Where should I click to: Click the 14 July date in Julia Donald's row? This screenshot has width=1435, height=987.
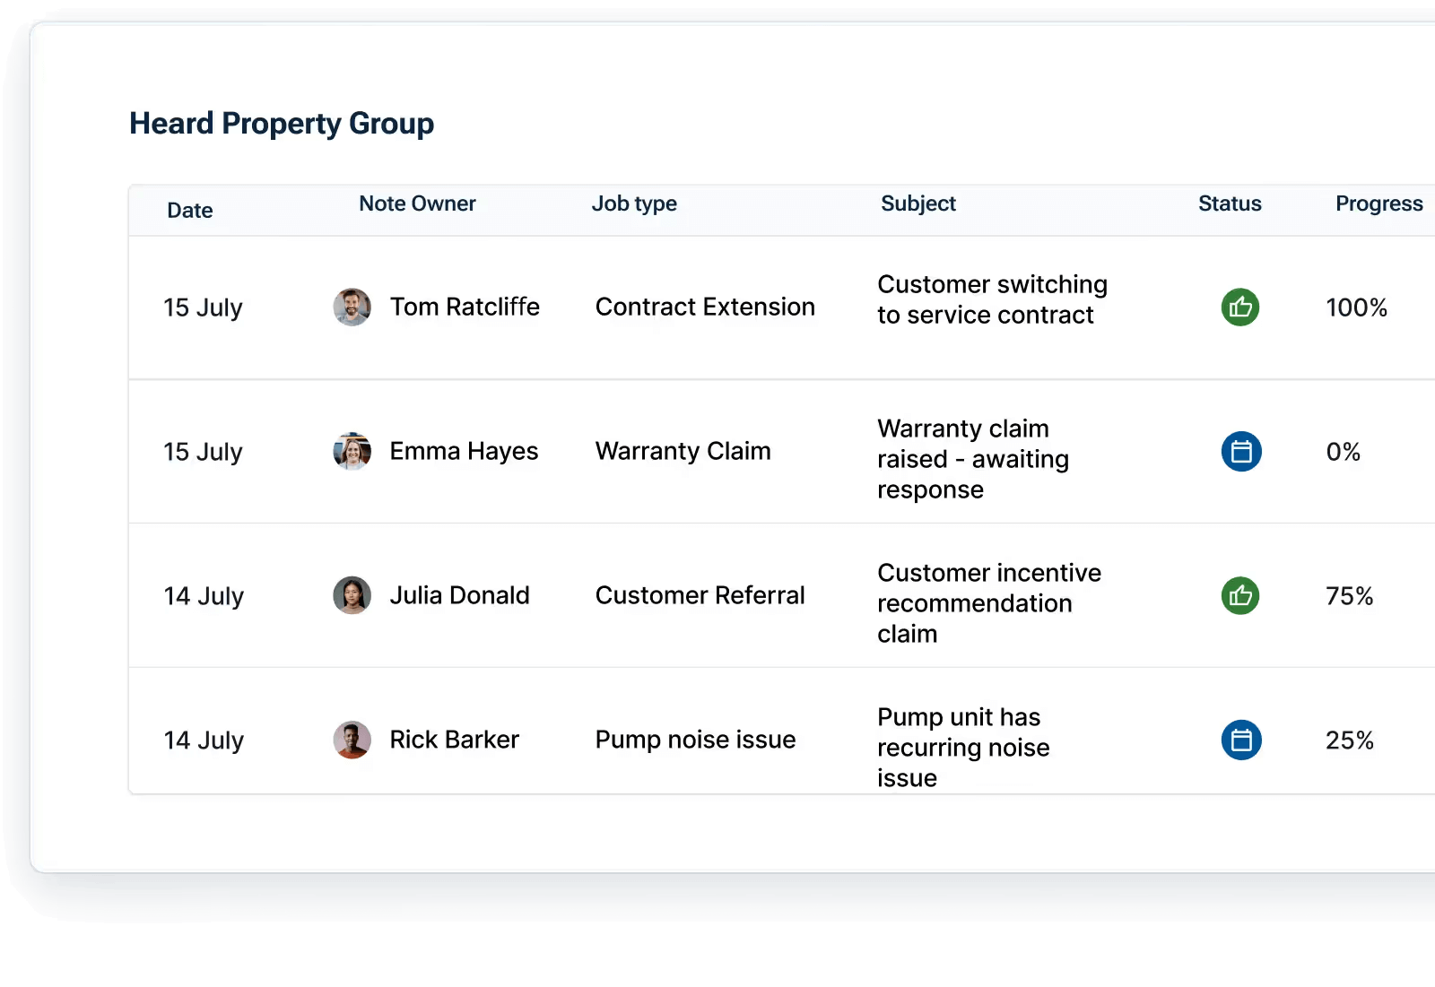[204, 596]
